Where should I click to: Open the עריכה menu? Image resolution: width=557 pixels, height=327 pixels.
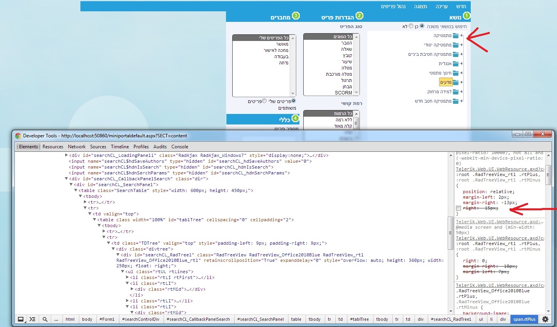(x=441, y=6)
